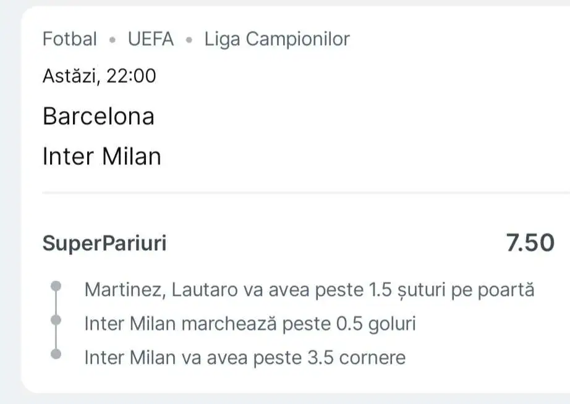The height and width of the screenshot is (404, 570).
Task: Click the connector line between last two bullets
Action: 56,337
